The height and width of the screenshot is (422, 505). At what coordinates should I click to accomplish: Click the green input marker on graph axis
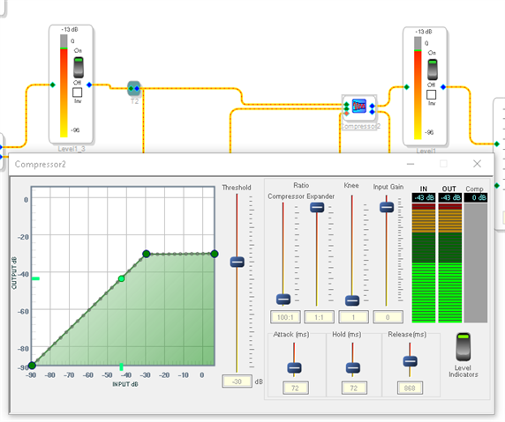point(122,366)
